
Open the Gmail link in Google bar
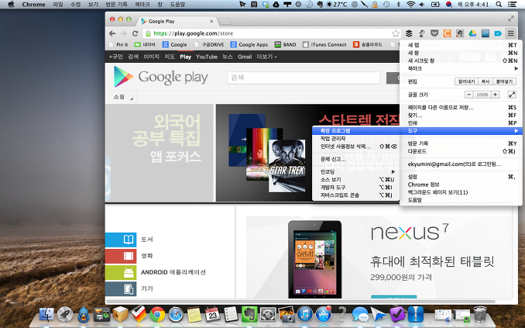click(245, 57)
